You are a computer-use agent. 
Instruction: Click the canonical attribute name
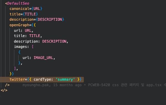[x=19, y=9]
